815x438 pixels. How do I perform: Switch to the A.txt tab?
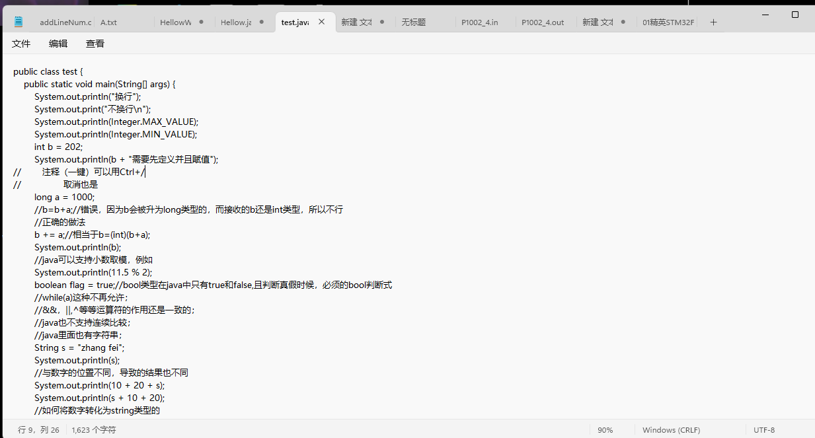point(108,22)
